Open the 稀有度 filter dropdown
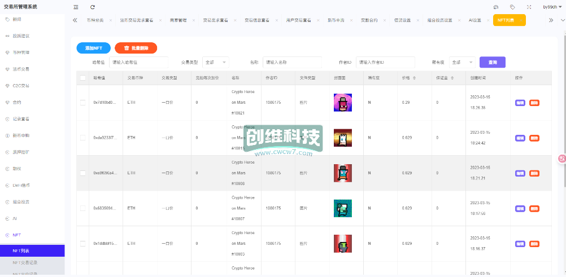The width and height of the screenshot is (566, 277). [x=463, y=63]
